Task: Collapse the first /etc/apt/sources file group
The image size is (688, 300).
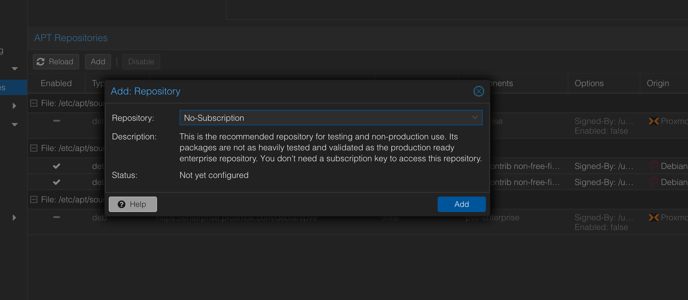Action: coord(33,103)
